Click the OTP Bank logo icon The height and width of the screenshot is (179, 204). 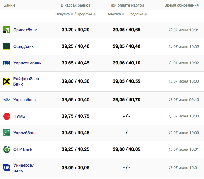pos(7,149)
